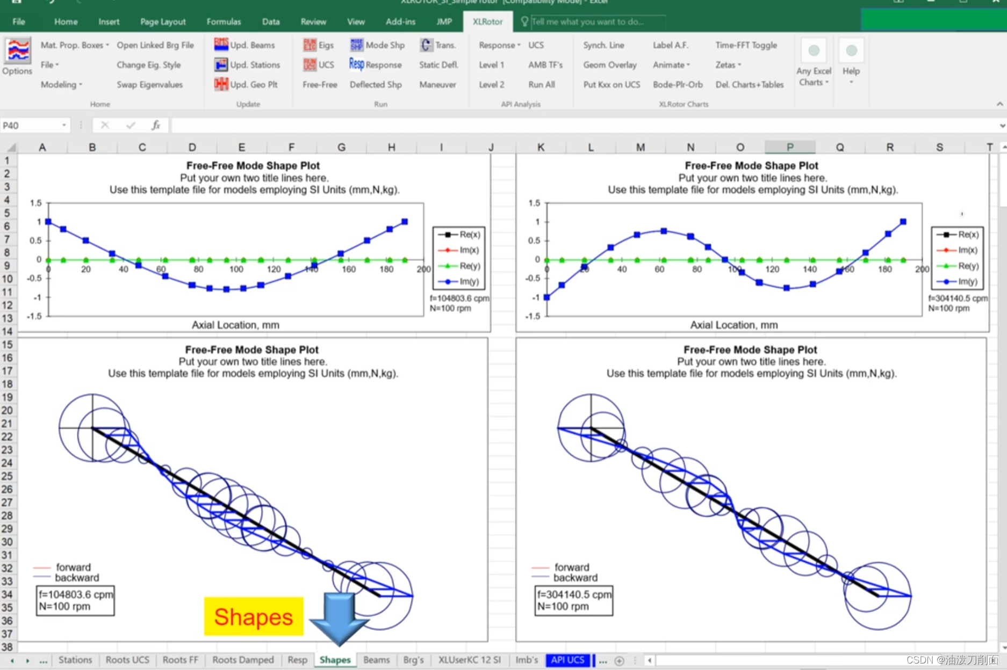Viewport: 1007px width, 670px height.
Task: Run the UCS analysis icon
Action: (310, 64)
